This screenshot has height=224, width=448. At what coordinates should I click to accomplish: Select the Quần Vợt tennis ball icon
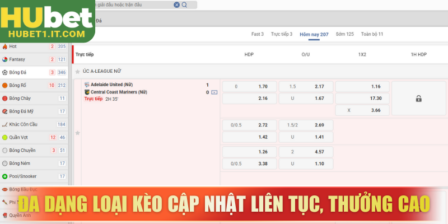(x=4, y=137)
